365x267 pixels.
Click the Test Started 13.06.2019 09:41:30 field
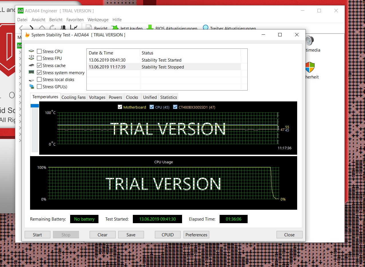(157, 219)
